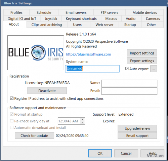Open Digital IO and IoT tab

pos(22,18)
